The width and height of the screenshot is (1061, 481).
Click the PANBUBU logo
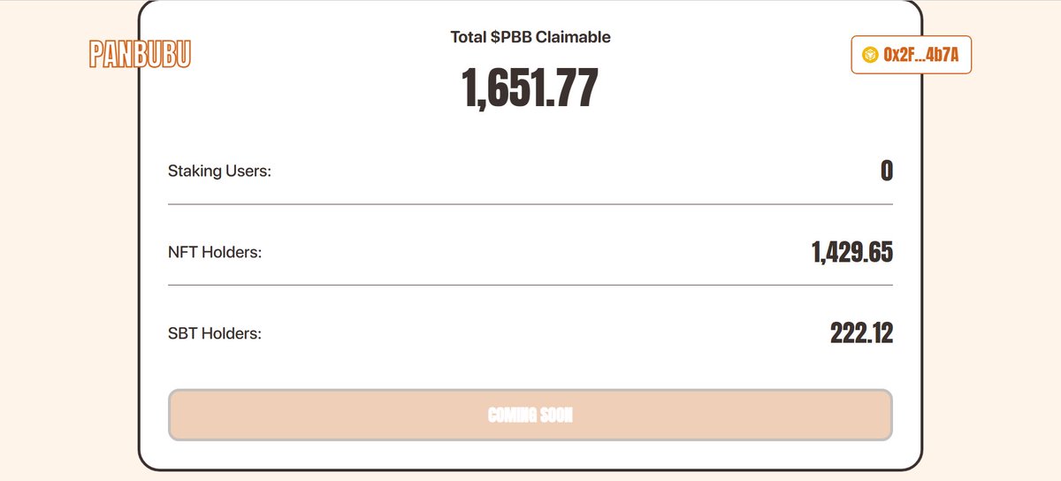pos(141,54)
